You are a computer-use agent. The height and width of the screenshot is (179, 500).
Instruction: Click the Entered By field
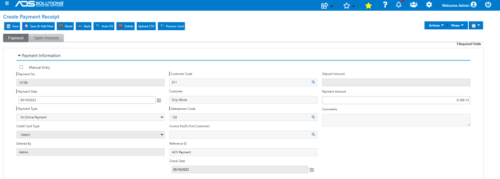coord(90,152)
